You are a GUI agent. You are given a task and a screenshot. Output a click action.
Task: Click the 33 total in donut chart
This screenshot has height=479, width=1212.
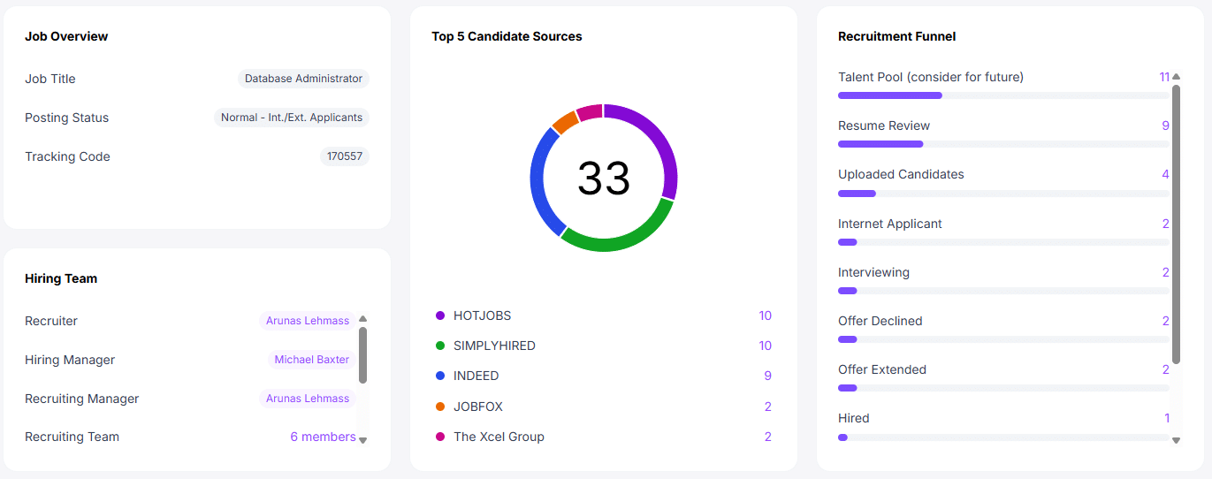604,179
